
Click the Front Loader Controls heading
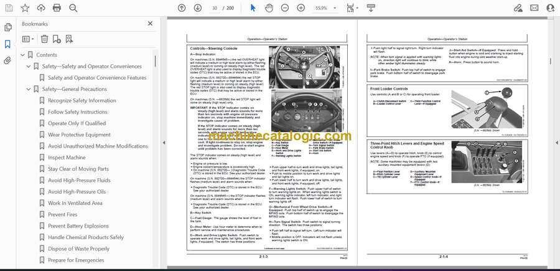[x=389, y=88]
